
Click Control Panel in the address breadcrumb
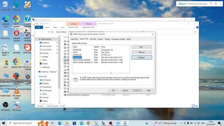pyautogui.click(x=61, y=32)
